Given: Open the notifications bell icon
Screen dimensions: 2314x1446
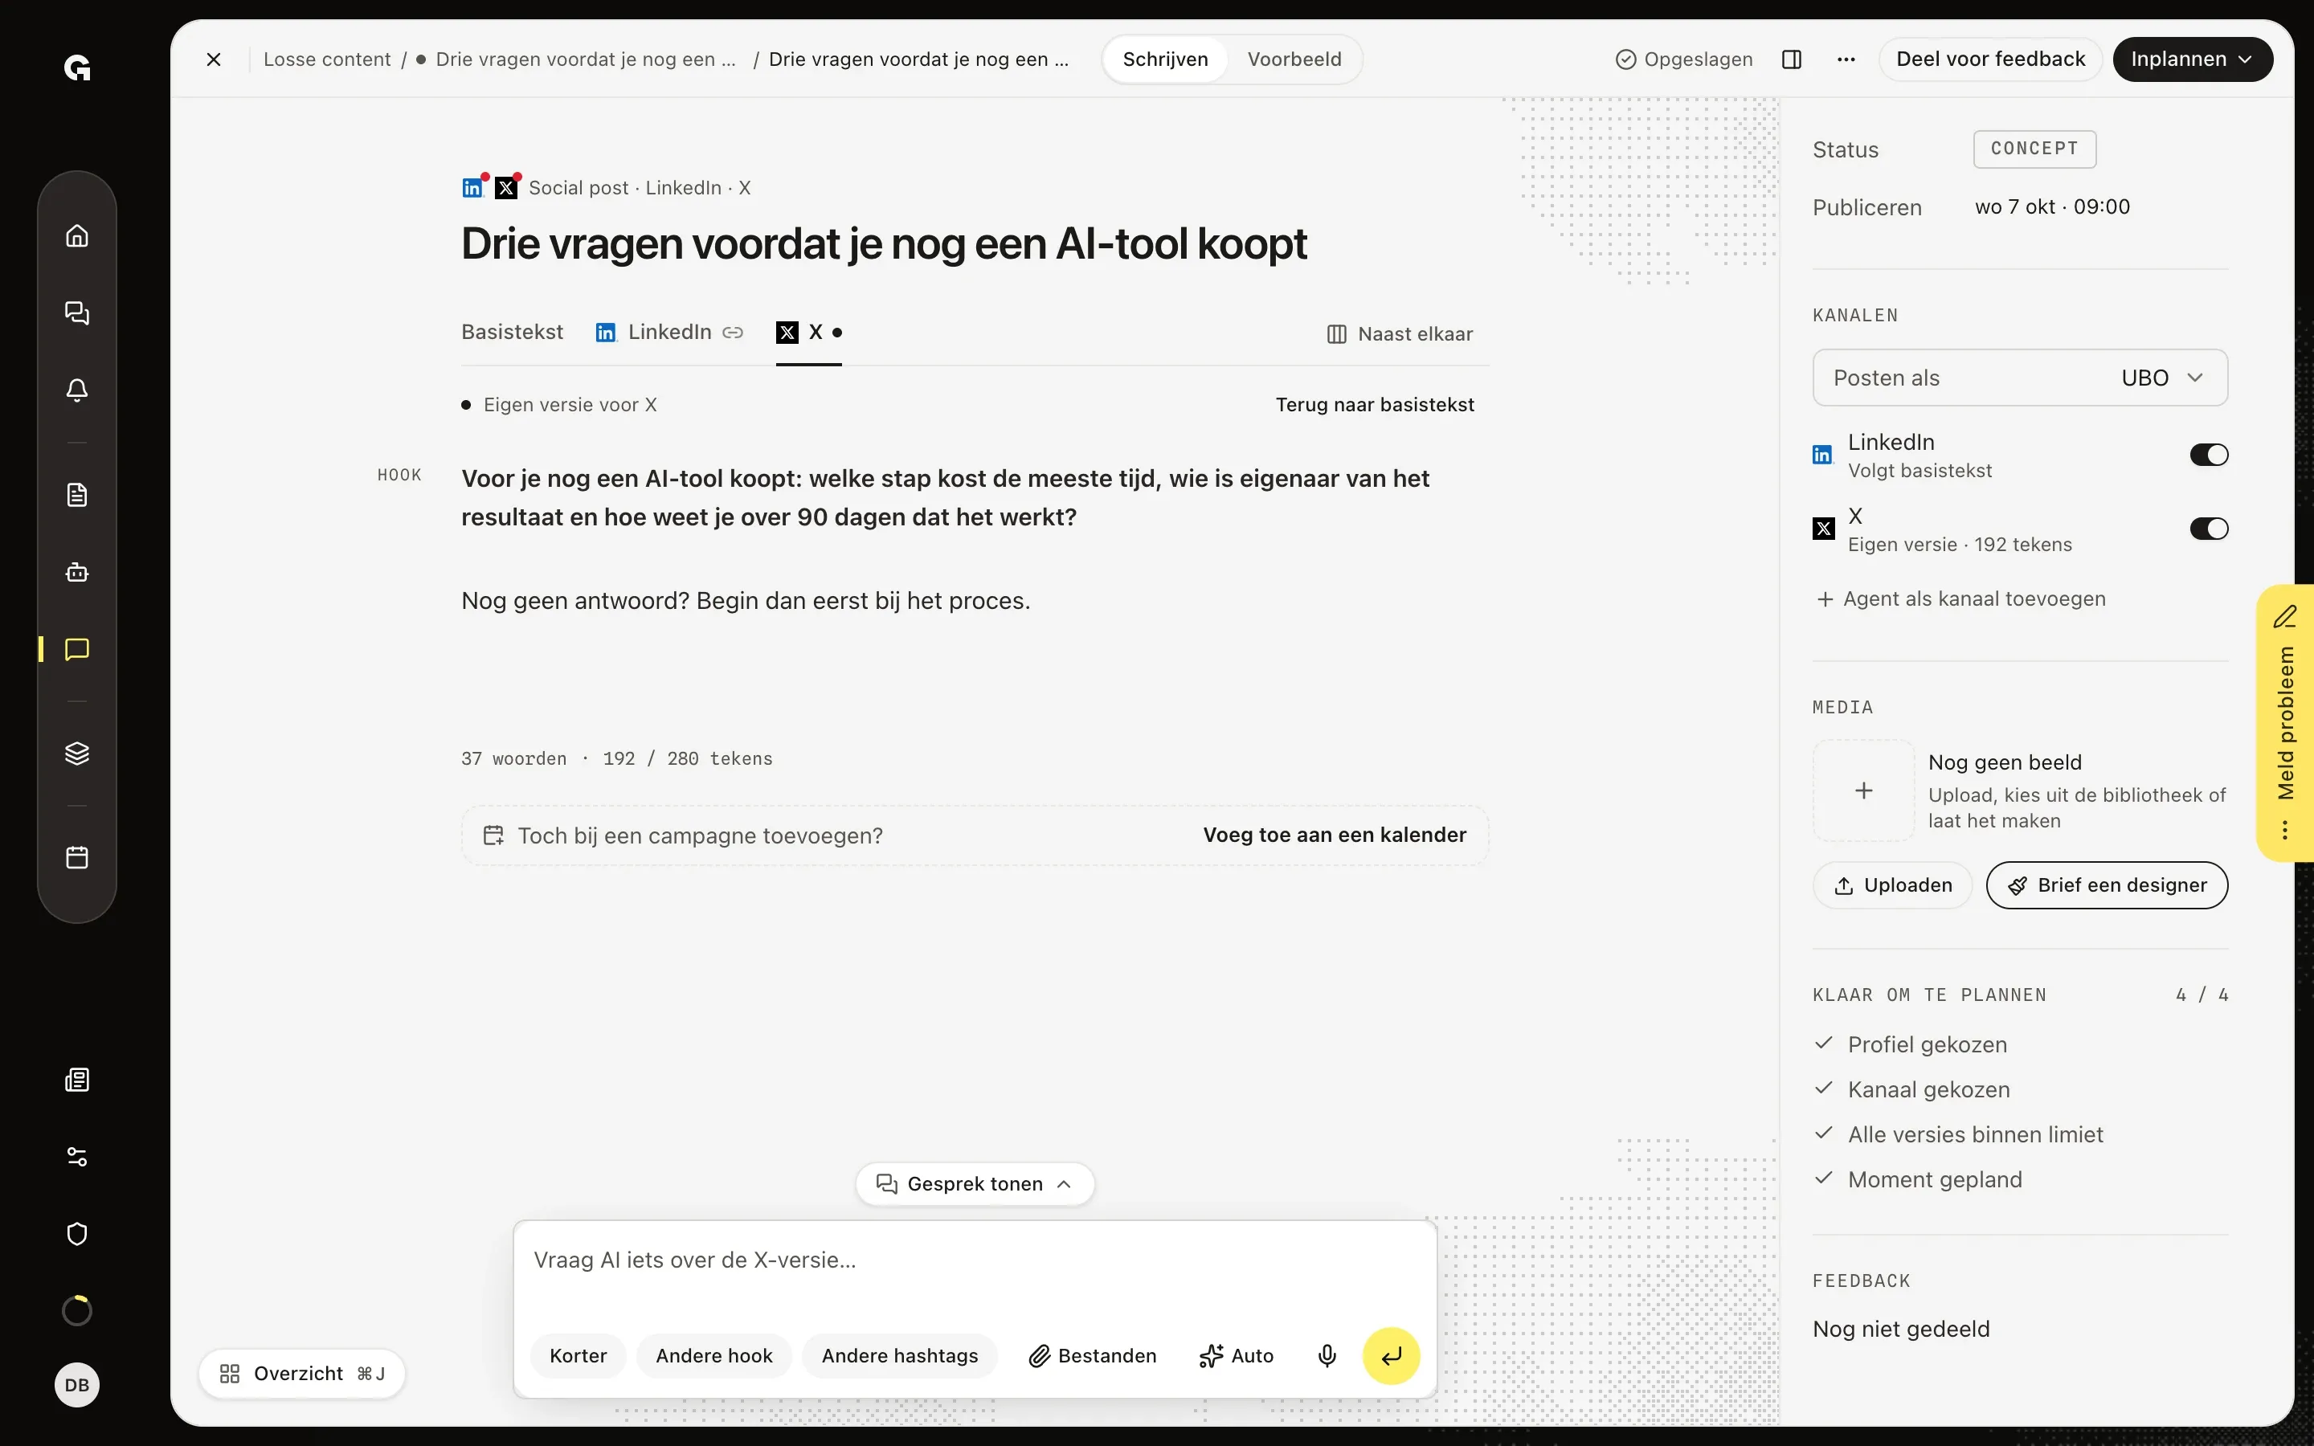Looking at the screenshot, I should point(77,390).
